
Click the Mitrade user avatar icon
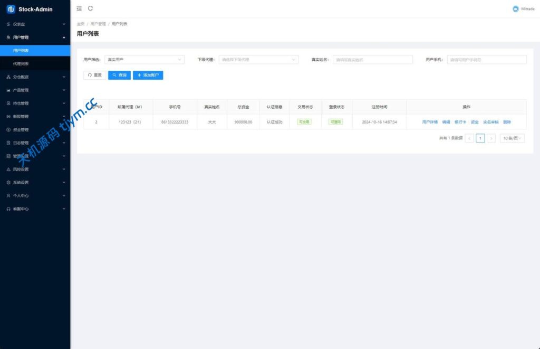click(x=515, y=9)
